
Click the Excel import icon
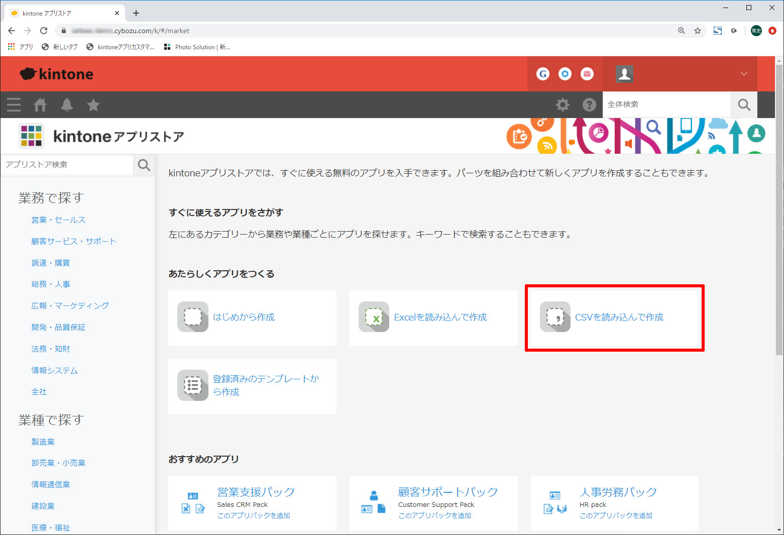[x=374, y=317]
